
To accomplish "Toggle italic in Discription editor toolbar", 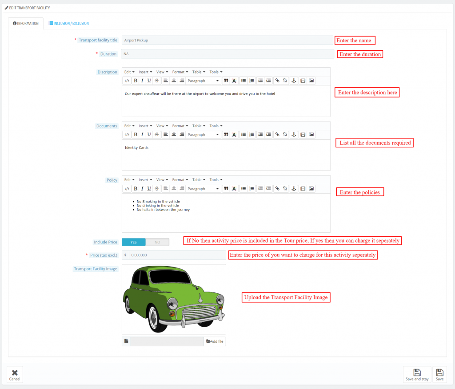I will [x=142, y=81].
